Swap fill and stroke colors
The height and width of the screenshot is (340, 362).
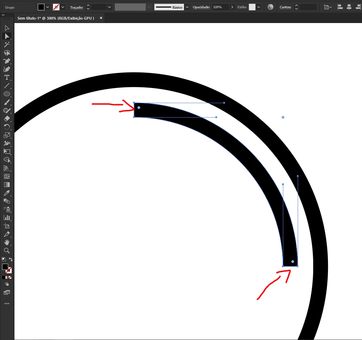[x=11, y=259]
